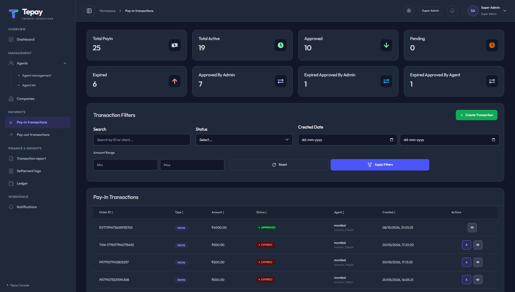Click the Approved down-arrow icon
515x292 pixels.
tap(386, 45)
